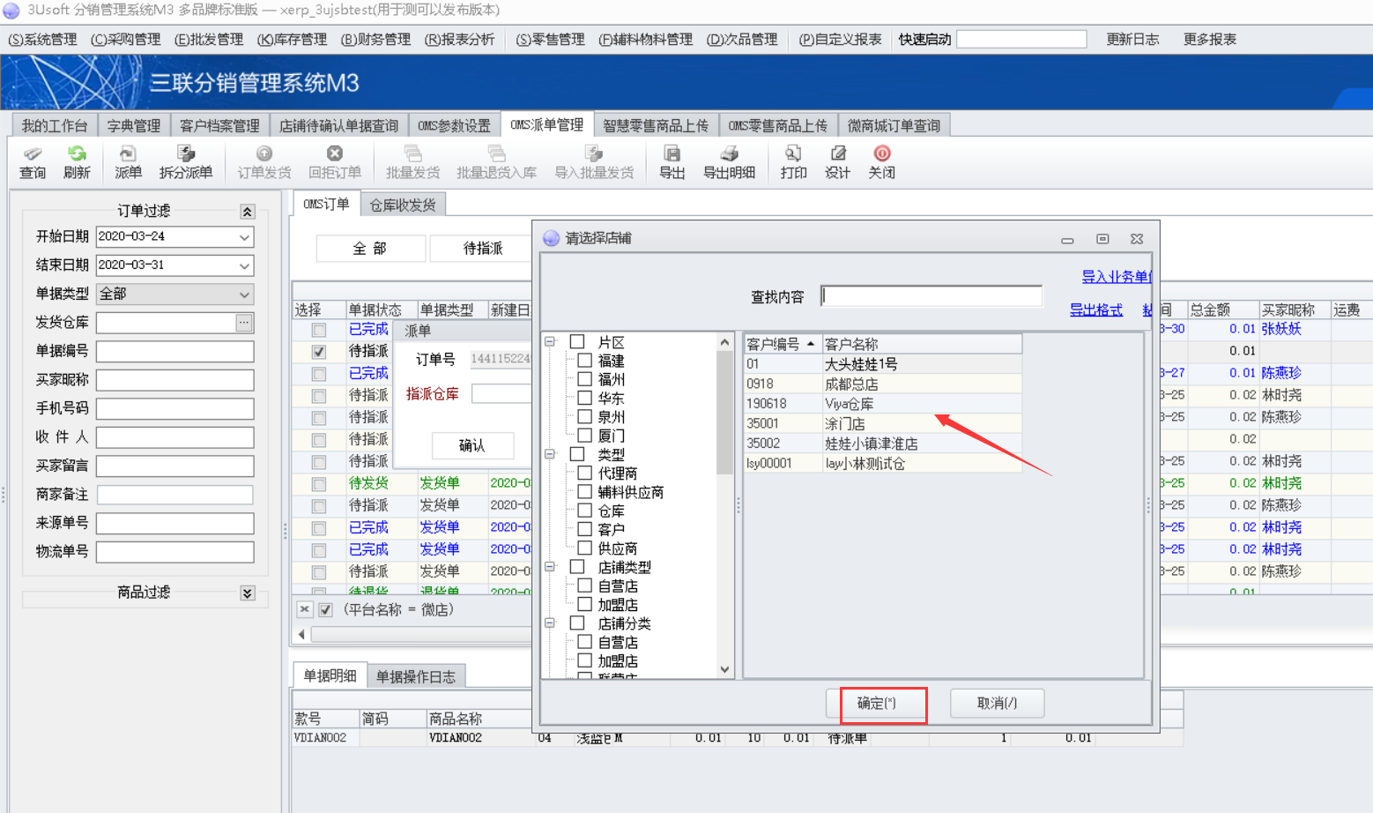Image resolution: width=1373 pixels, height=813 pixels.
Task: Click the 买家昵称 filter input field
Action: [x=175, y=380]
